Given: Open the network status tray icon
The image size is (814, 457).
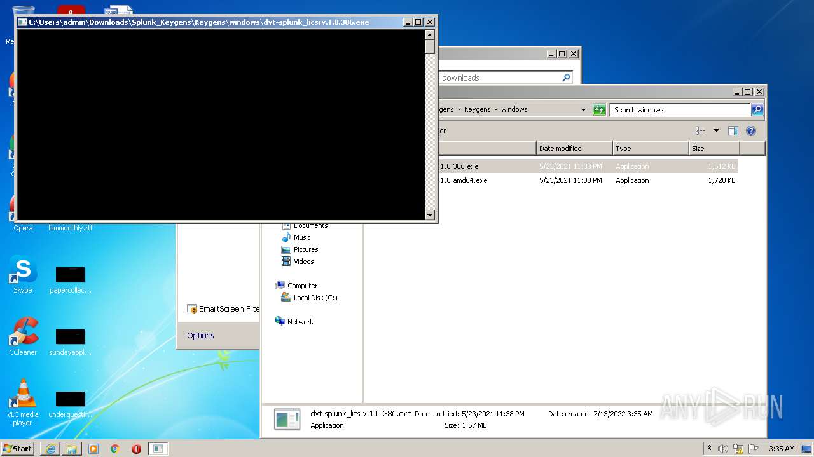Looking at the screenshot, I should coord(738,449).
